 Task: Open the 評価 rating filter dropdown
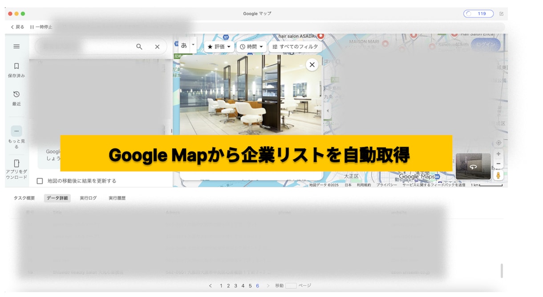[219, 47]
